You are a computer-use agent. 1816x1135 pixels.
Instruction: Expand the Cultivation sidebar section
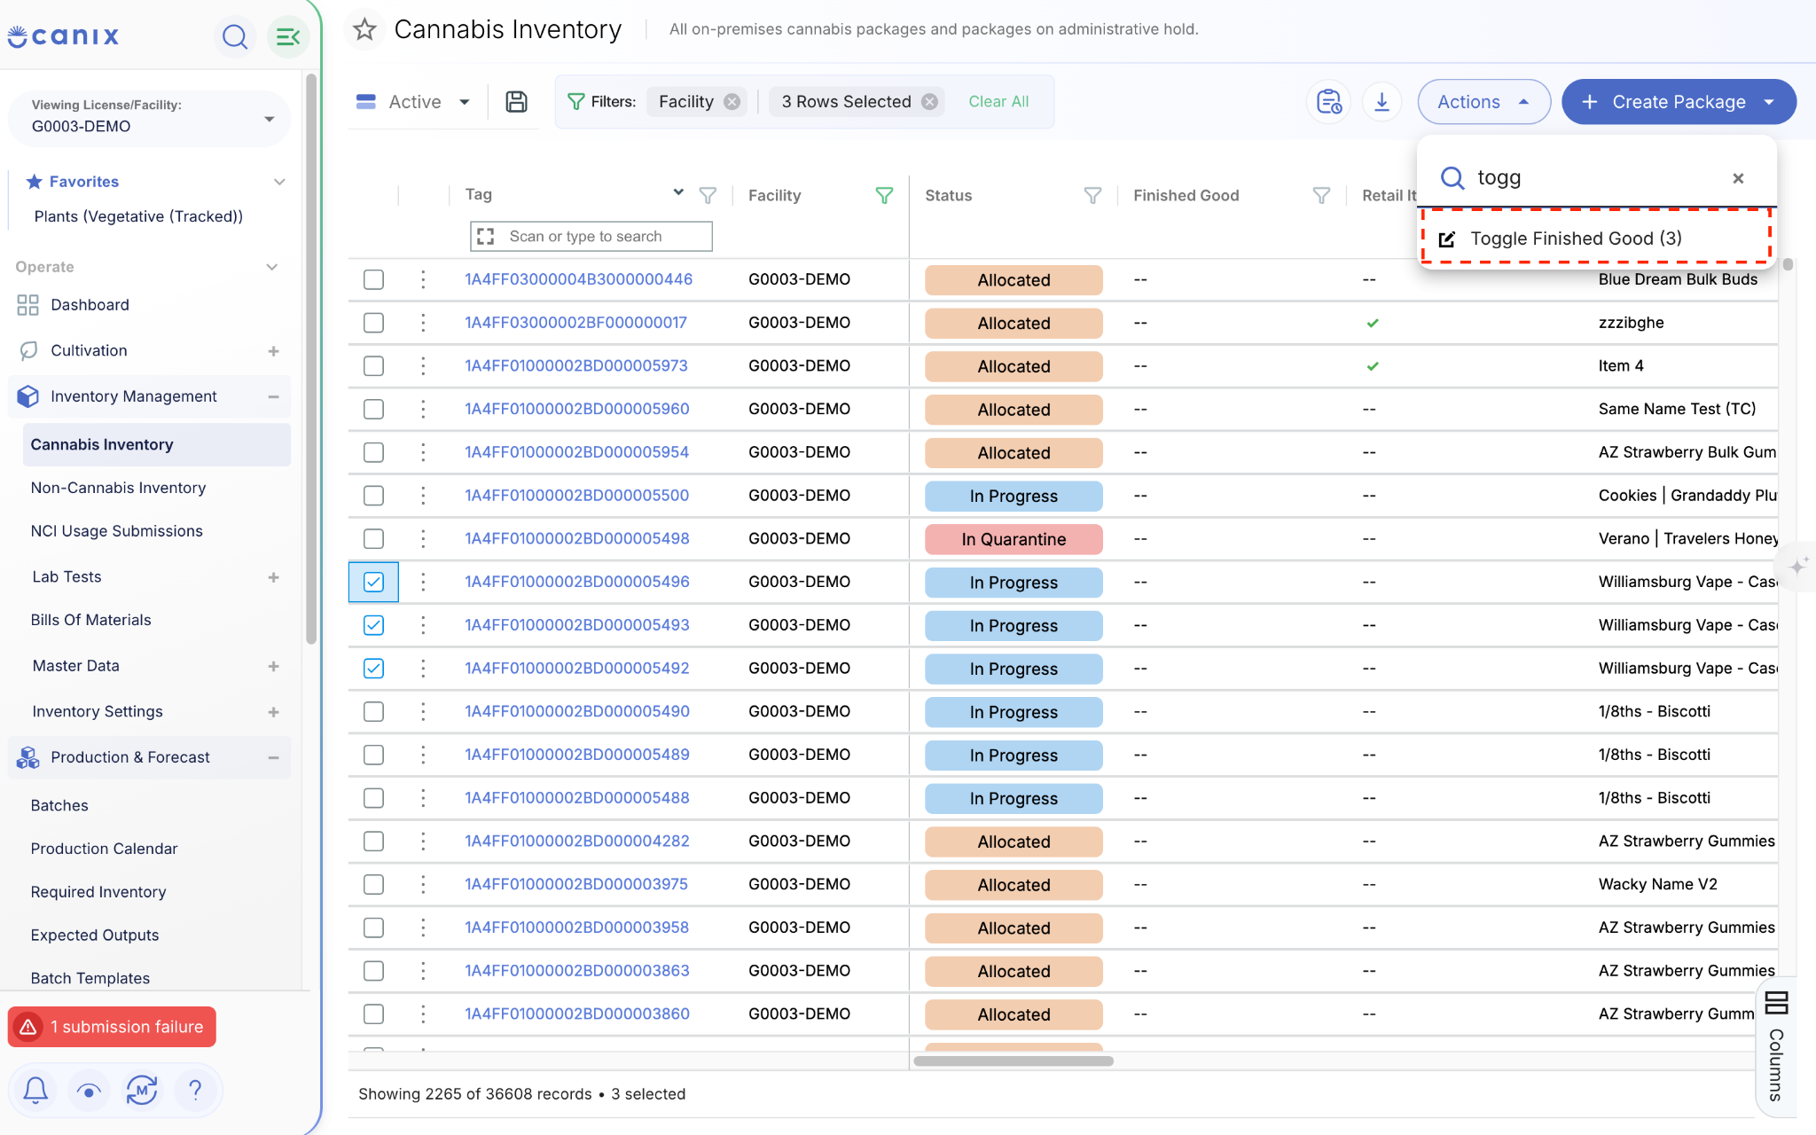tap(273, 351)
